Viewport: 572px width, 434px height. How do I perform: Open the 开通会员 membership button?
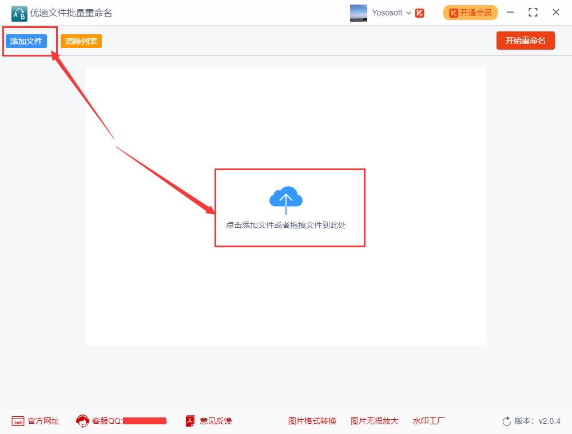point(470,13)
